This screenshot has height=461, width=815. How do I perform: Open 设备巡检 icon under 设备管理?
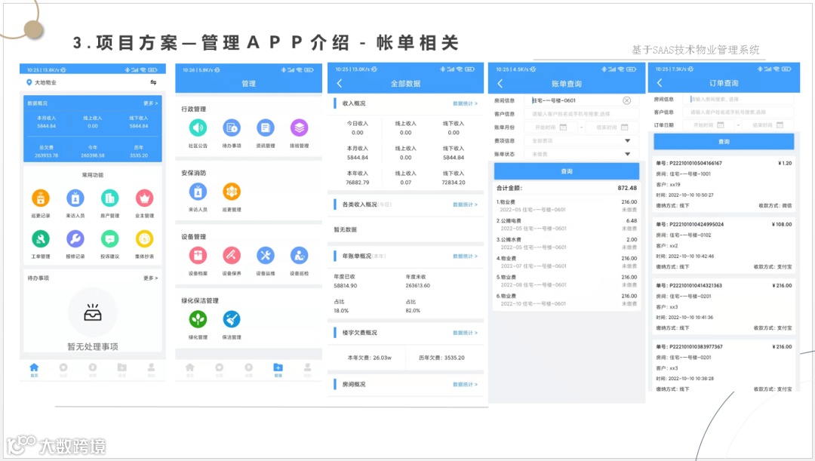click(299, 255)
